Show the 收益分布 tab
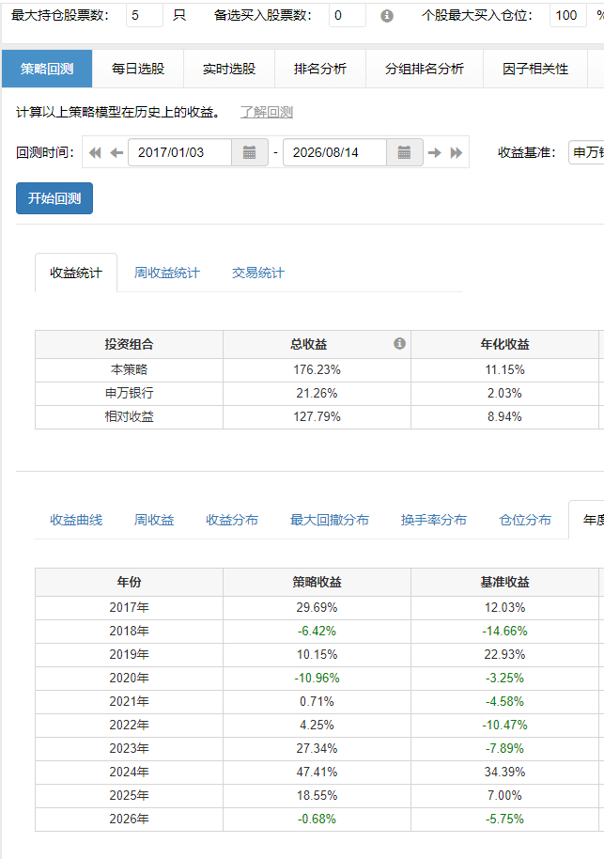 pos(232,520)
